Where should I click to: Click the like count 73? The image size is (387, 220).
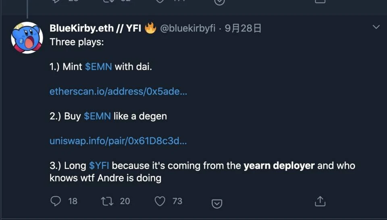pos(177,201)
